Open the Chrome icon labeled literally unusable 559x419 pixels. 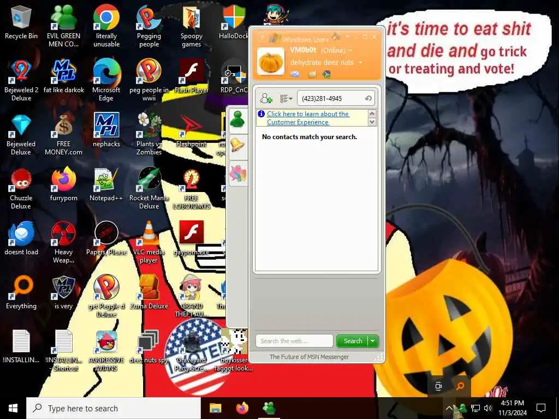[x=106, y=26]
